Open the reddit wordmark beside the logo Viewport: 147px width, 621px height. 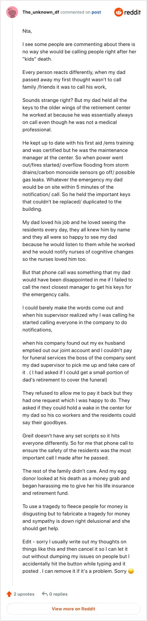click(133, 12)
